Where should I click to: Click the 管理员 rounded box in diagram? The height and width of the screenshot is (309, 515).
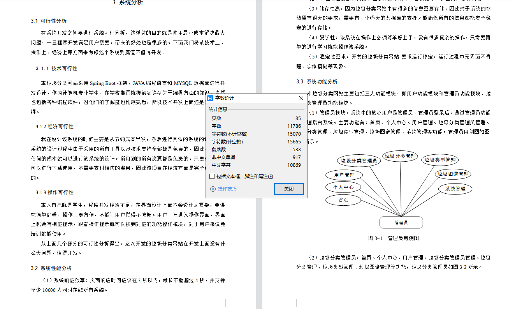401,222
